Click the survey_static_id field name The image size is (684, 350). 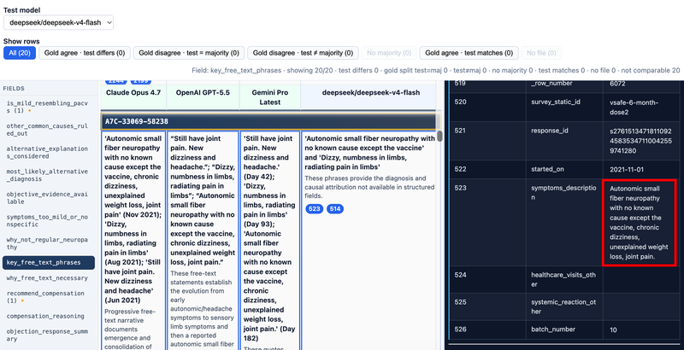pyautogui.click(x=555, y=102)
